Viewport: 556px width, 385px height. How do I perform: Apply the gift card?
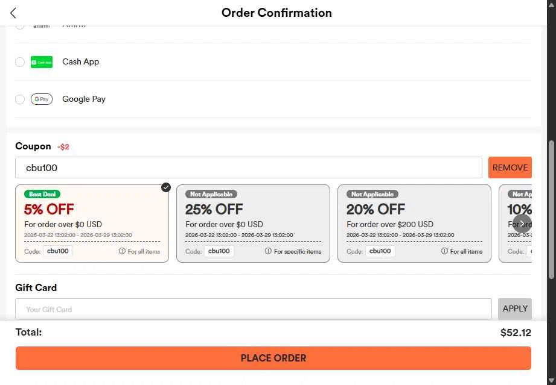(x=514, y=308)
